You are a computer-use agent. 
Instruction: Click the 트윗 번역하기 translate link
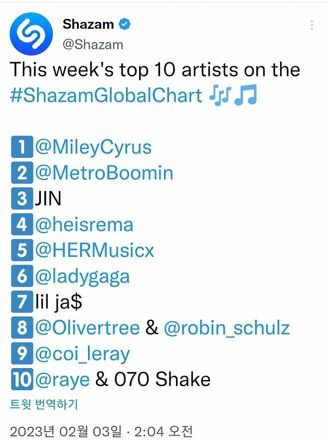(x=44, y=405)
